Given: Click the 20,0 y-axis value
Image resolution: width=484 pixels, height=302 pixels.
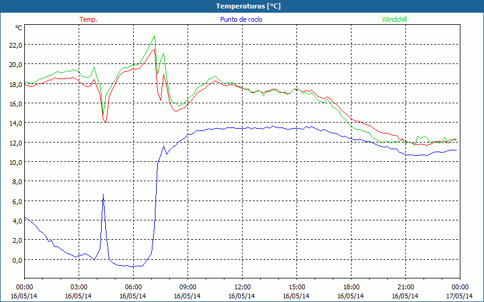Looking at the screenshot, I should [16, 65].
